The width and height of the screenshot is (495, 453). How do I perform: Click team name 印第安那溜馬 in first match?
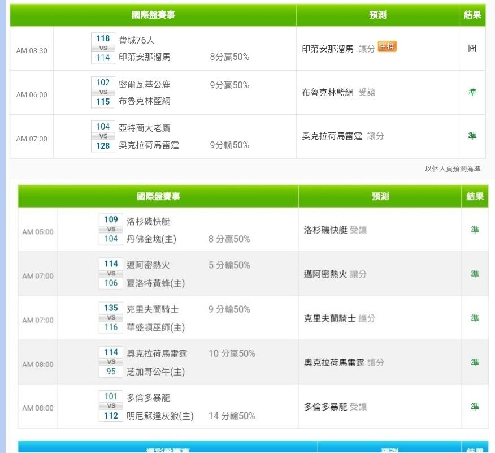pos(145,57)
